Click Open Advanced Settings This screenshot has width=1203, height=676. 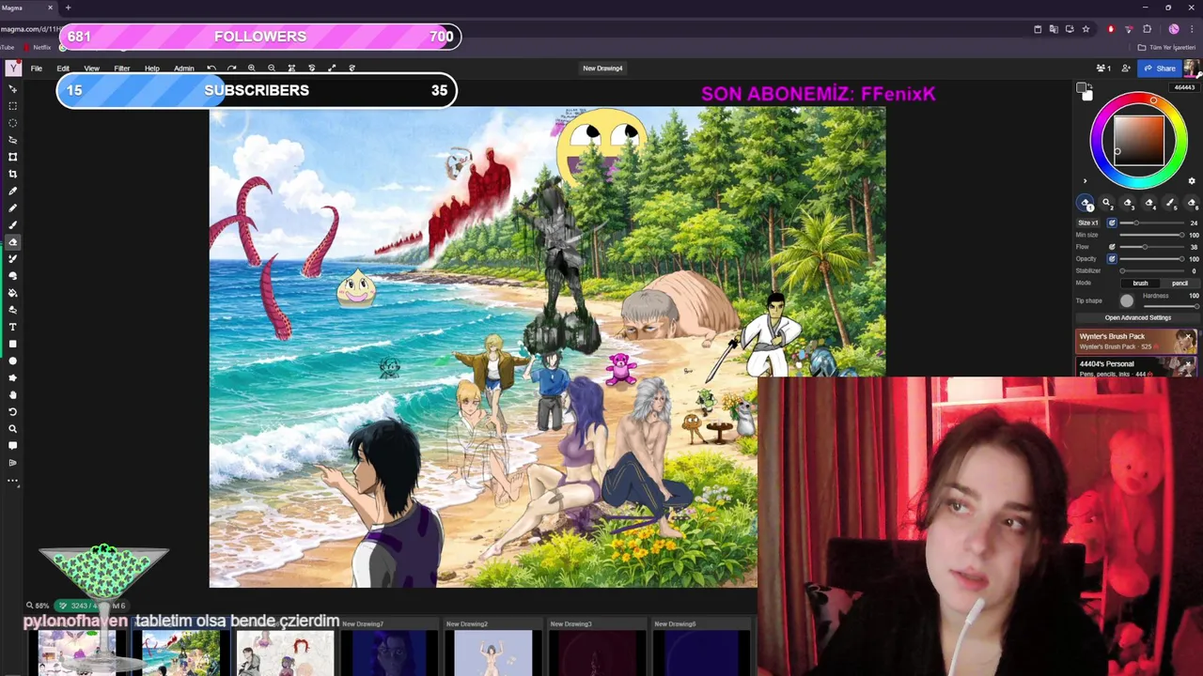tap(1137, 317)
